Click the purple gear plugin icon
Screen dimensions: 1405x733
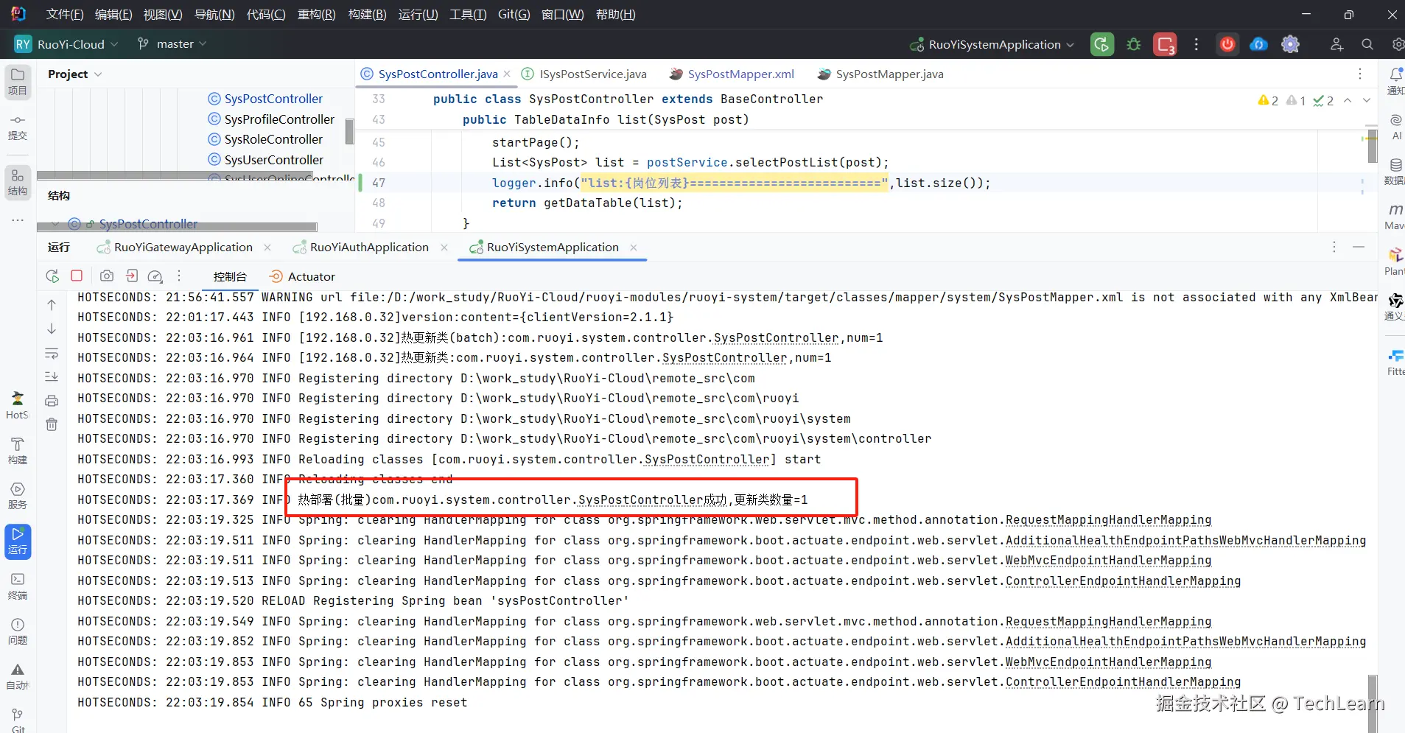[x=1290, y=44]
